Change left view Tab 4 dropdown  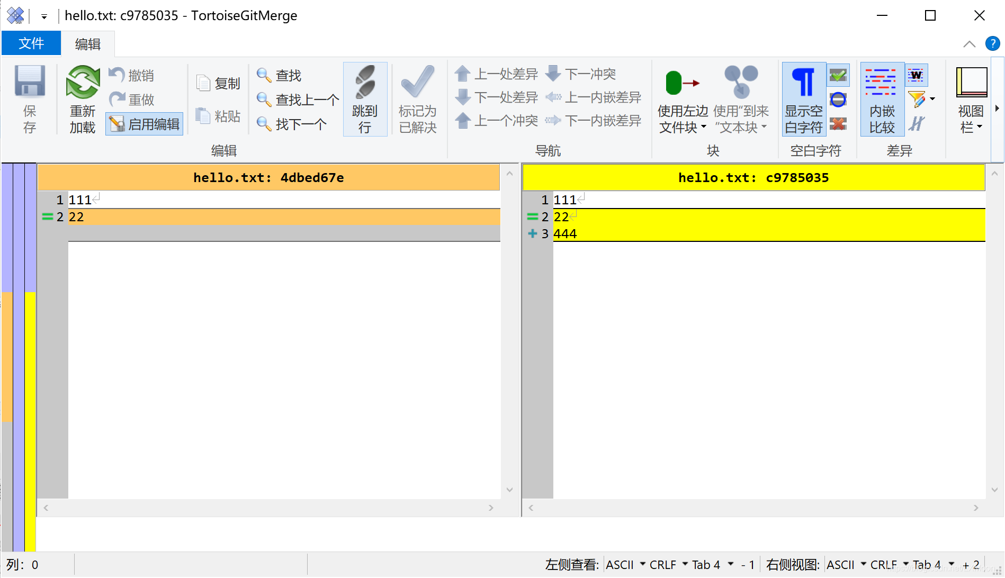(713, 565)
